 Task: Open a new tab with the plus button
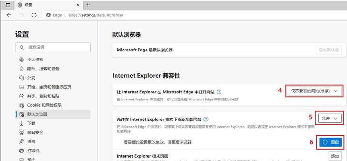click(x=88, y=5)
